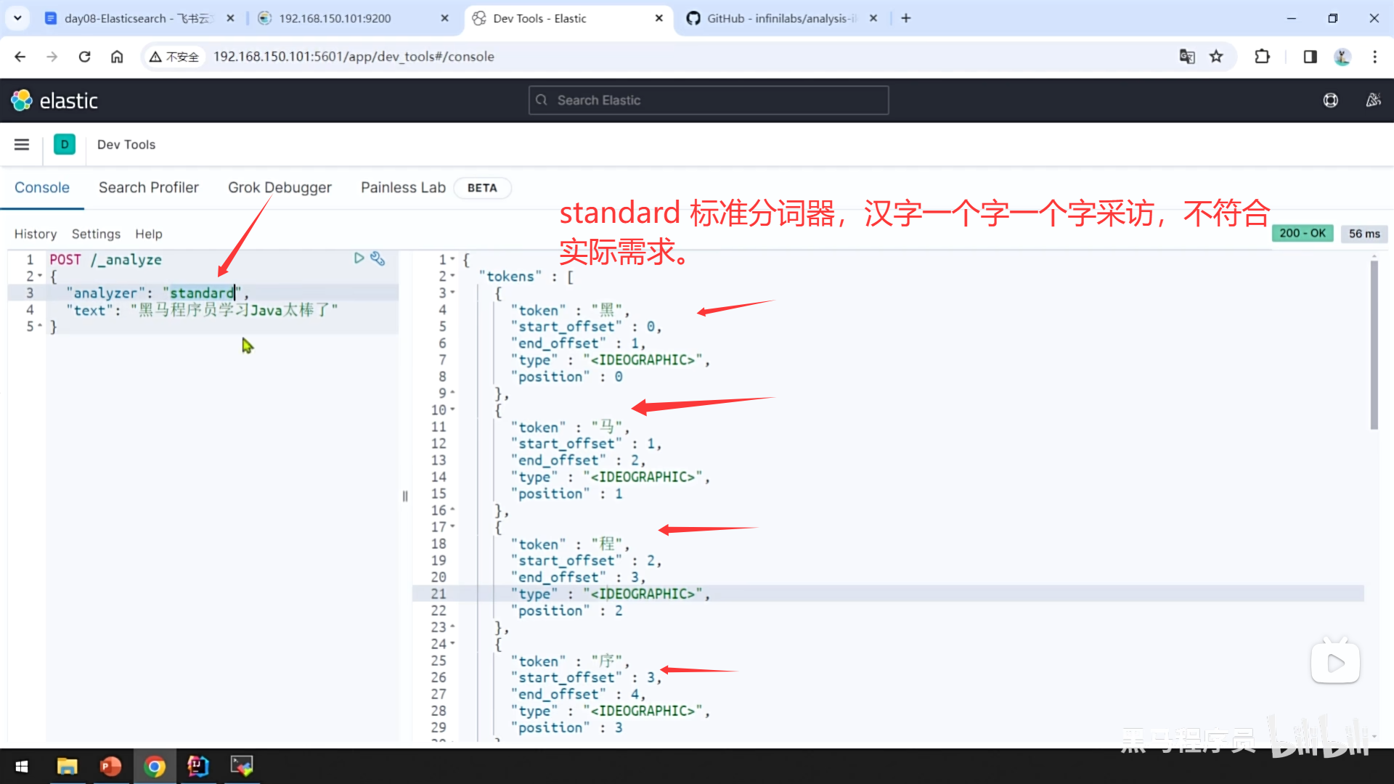Collapse request body fold arrow line 2
Viewport: 1394px width, 784px height.
(40, 277)
